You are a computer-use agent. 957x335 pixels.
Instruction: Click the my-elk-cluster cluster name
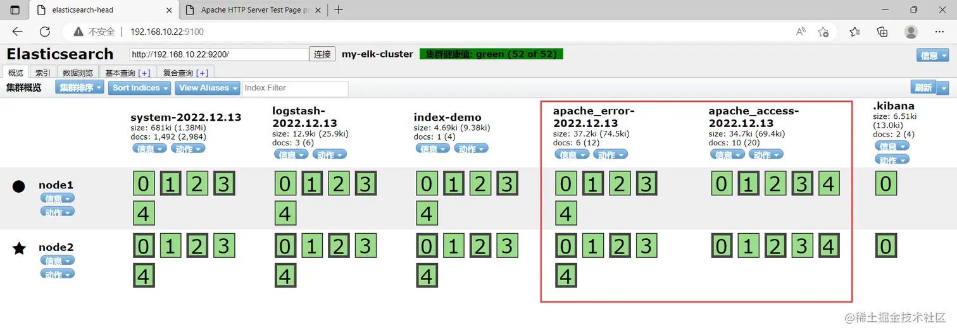pyautogui.click(x=377, y=54)
